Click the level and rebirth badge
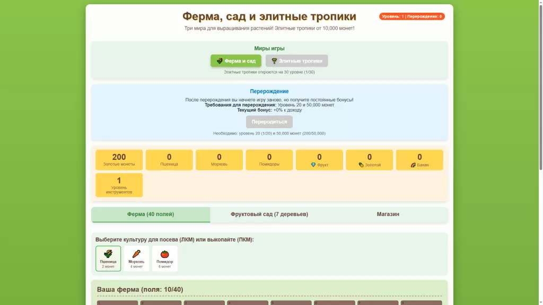Screen dimensions: 543x305 pos(411,16)
